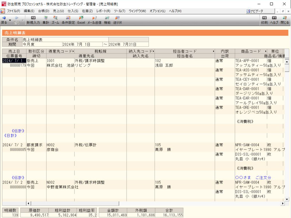Viewport: 291px width, 218px height.
Task: Click vertical scrollbar up arrow
Action: coord(287,61)
